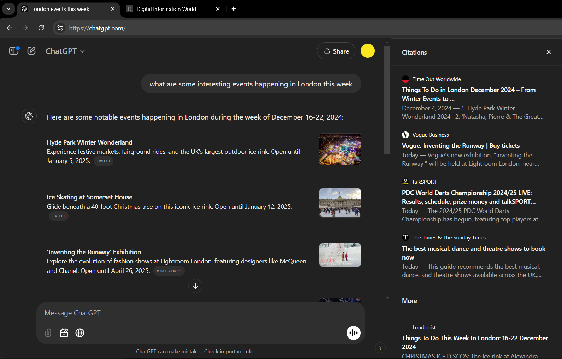Click the TIMEOUT source chip under Hyde Park
The height and width of the screenshot is (359, 562).
pos(103,161)
